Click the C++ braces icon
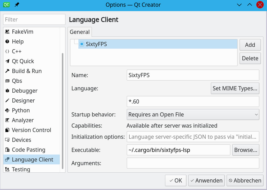 7,51
